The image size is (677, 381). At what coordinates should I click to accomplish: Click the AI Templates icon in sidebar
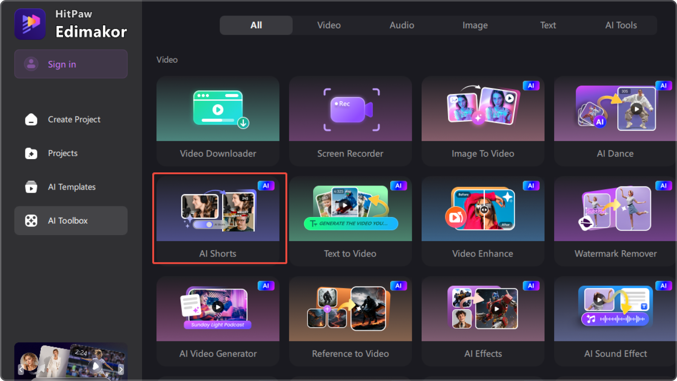point(31,187)
